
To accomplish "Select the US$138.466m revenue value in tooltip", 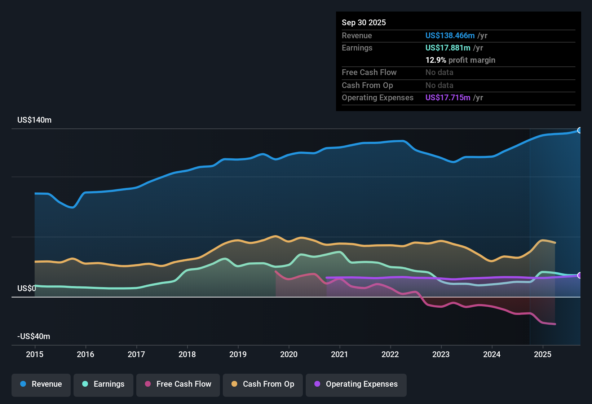I will click(450, 35).
